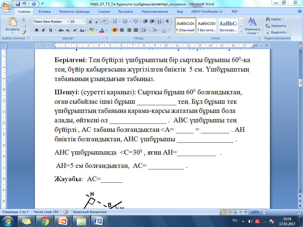
Task: Switch to Вставка tab
Action: click(x=44, y=12)
